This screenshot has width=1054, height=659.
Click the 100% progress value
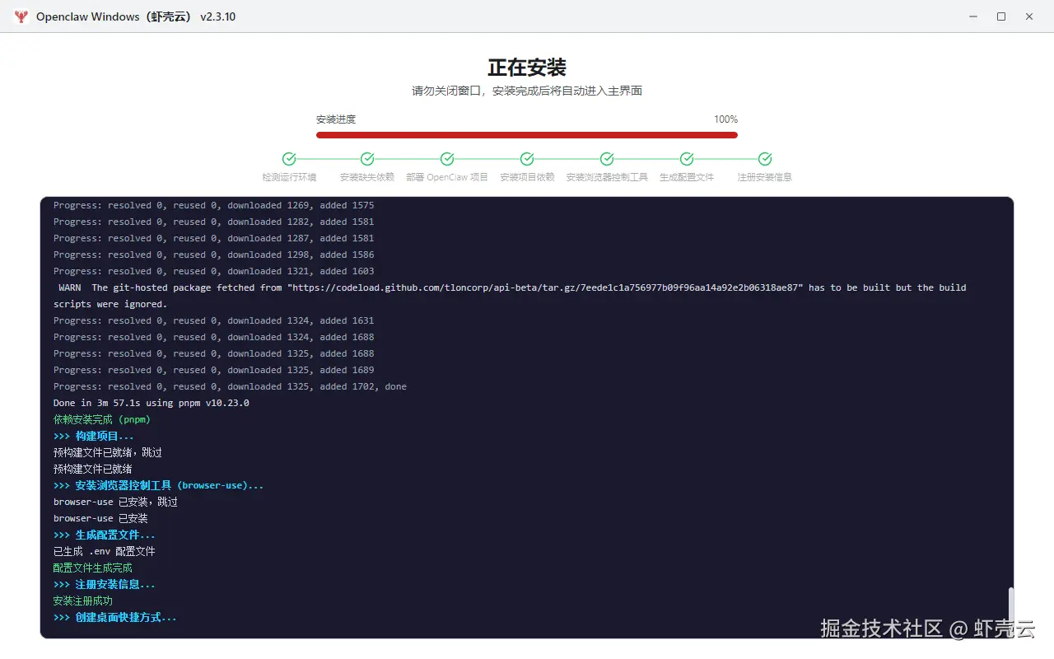pyautogui.click(x=726, y=119)
